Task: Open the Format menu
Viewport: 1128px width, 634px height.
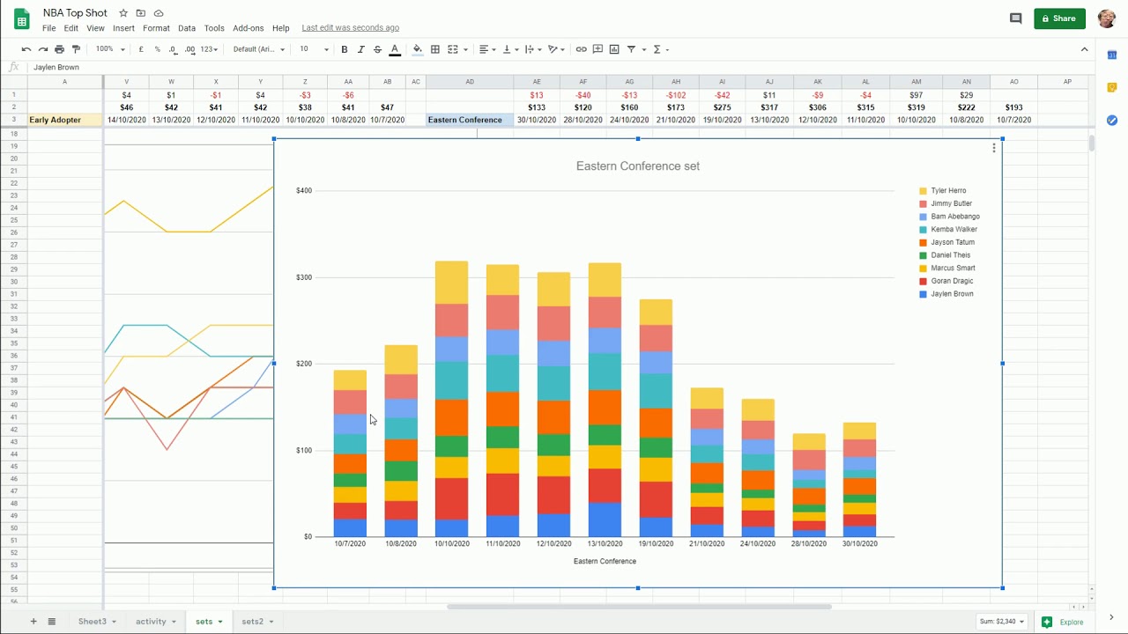Action: pyautogui.click(x=156, y=28)
